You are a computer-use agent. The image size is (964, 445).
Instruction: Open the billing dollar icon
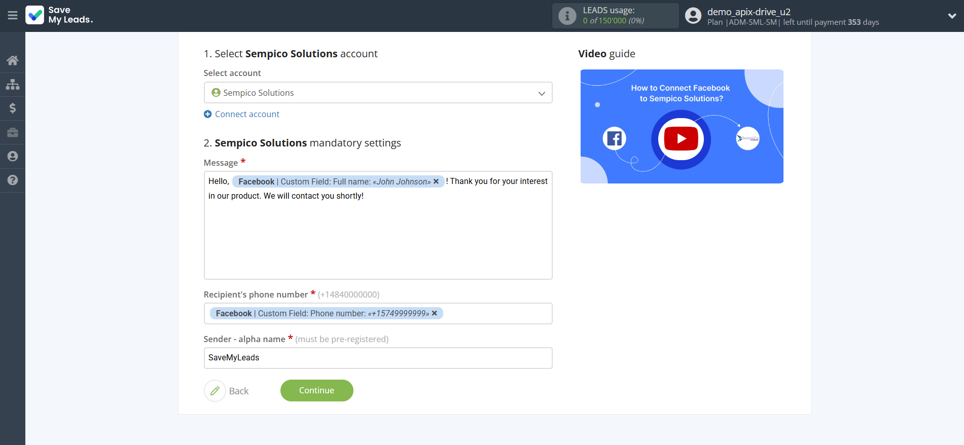pos(13,108)
